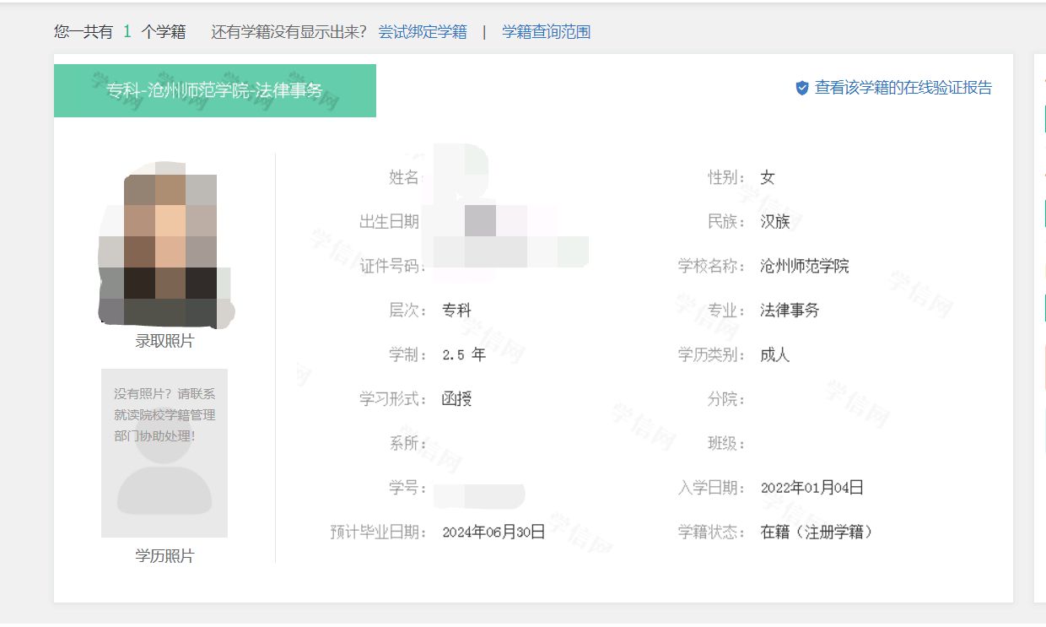Click the level value 专科
Viewport: 1046px width, 627px height.
pyautogui.click(x=457, y=311)
